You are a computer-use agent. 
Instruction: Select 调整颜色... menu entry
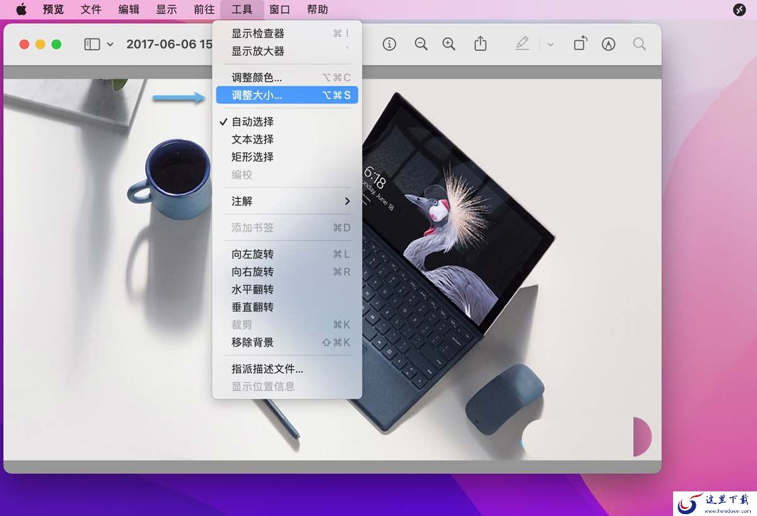click(x=287, y=78)
